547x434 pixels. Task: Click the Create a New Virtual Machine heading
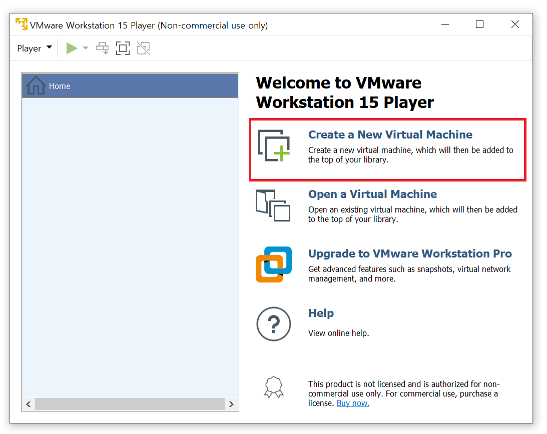(390, 134)
